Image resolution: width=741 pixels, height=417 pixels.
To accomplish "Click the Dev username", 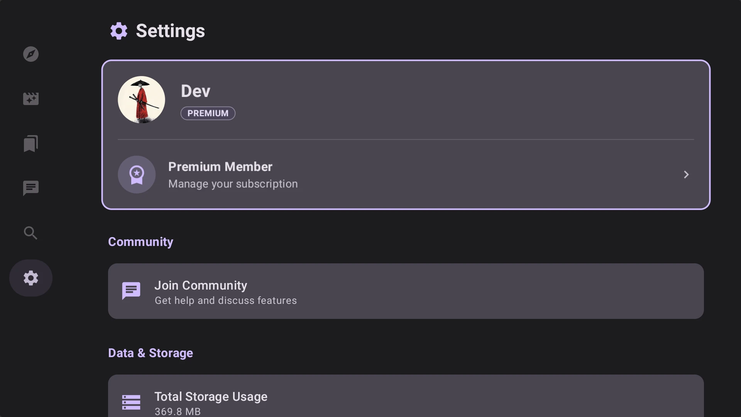I will [196, 91].
